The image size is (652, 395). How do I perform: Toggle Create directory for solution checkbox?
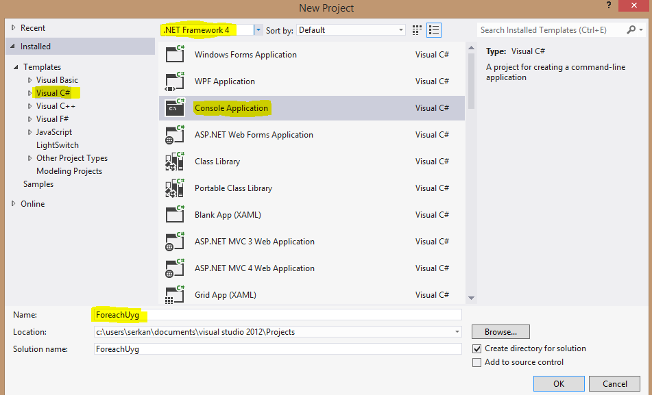tap(477, 348)
